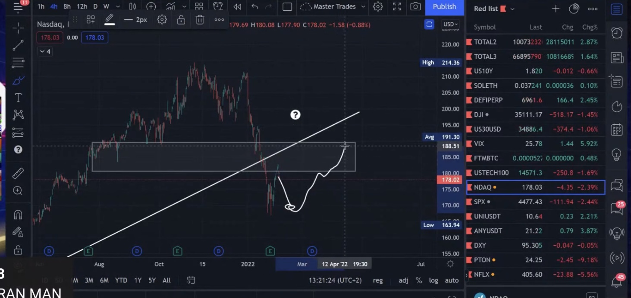Image resolution: width=631 pixels, height=298 pixels.
Task: Select the NFLX row in the watchlist
Action: click(535, 274)
